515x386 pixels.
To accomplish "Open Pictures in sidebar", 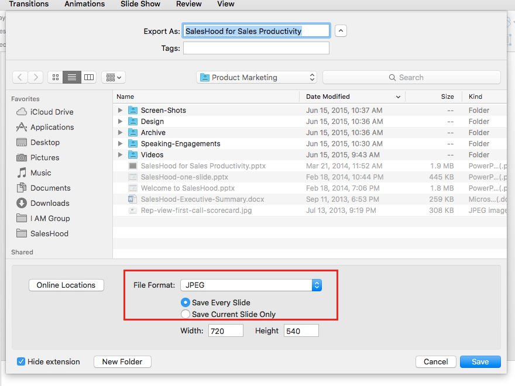I will pyautogui.click(x=38, y=157).
